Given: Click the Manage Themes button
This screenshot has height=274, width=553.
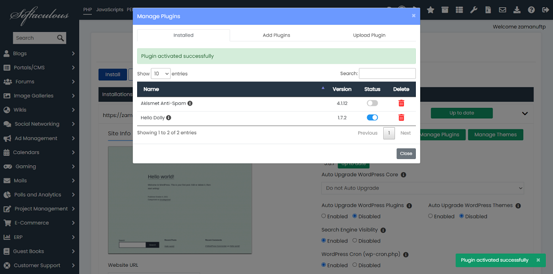Looking at the screenshot, I should tap(495, 135).
